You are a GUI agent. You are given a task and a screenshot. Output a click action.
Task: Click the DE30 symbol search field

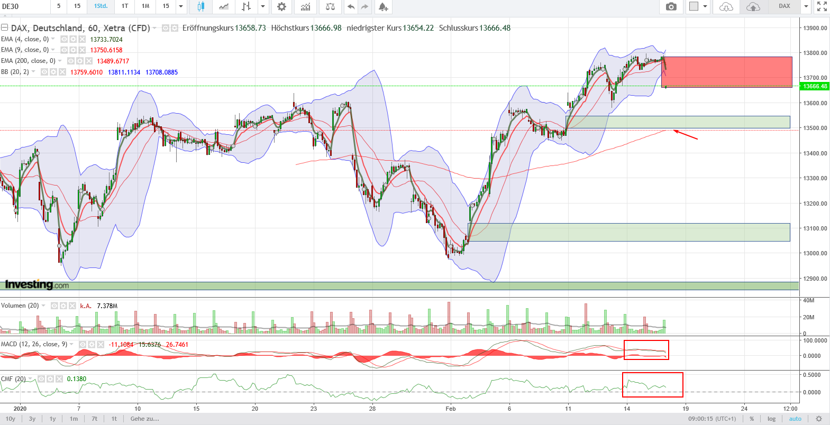tap(25, 6)
